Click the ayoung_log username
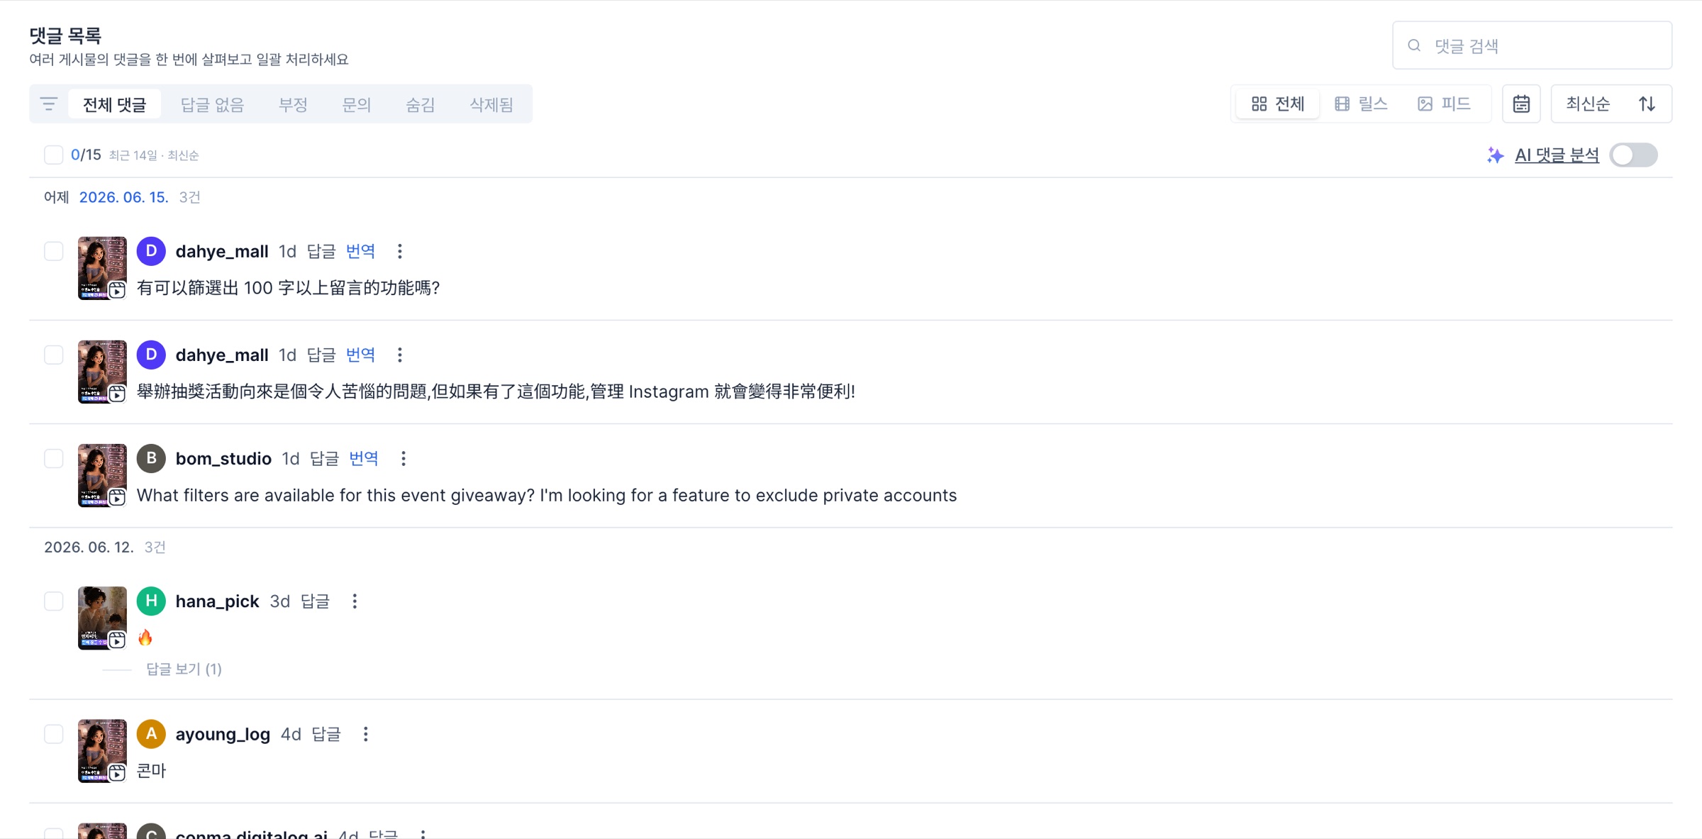This screenshot has width=1702, height=839. (223, 734)
